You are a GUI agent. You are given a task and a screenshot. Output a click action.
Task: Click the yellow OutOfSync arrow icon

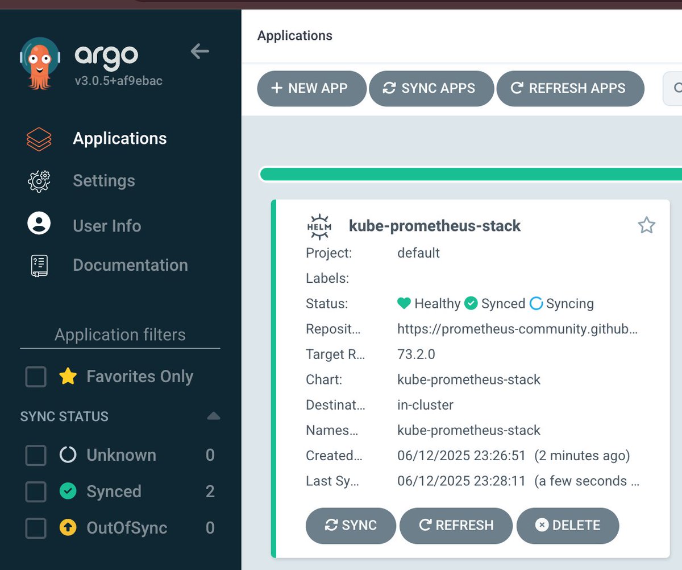(x=68, y=528)
